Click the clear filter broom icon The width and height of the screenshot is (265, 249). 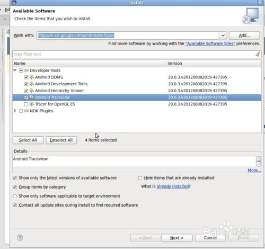pyautogui.click(x=258, y=54)
